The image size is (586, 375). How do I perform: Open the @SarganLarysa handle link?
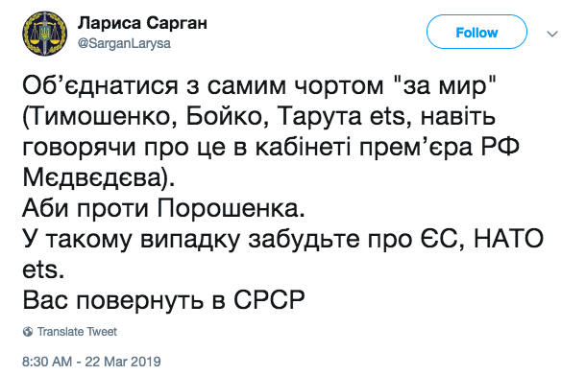point(124,43)
